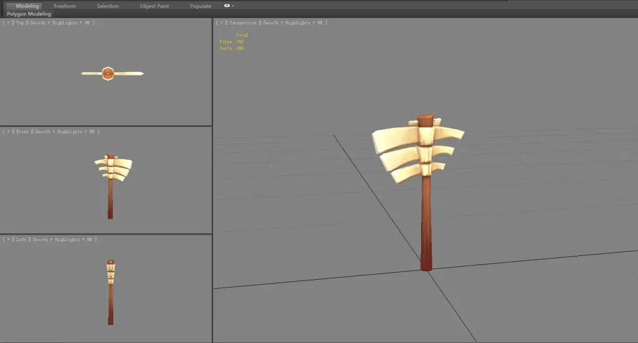Expand the Polygon Modeling panel
638x343 pixels.
29,14
